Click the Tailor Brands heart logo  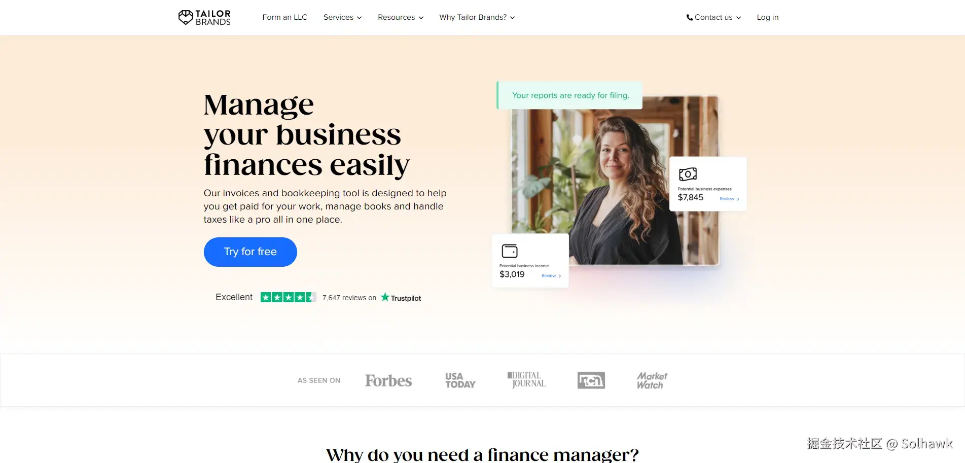[186, 17]
